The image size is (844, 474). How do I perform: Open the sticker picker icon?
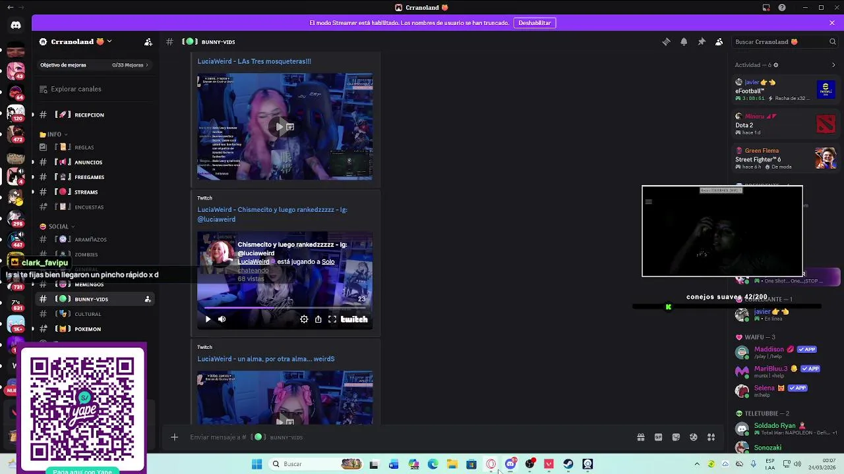point(676,437)
